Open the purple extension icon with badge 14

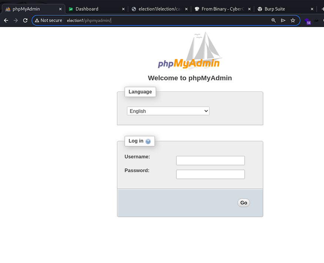pos(308,21)
